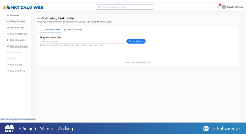The width and height of the screenshot is (246, 134).
Task: Open Chức năng gửi tin menu item
Action: (x=17, y=40)
